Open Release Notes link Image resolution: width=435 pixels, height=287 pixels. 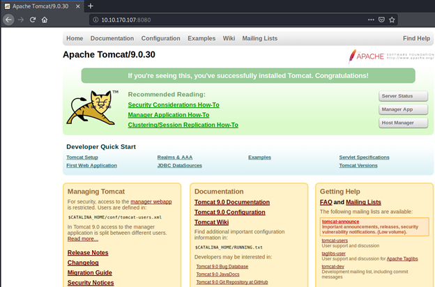click(x=88, y=253)
